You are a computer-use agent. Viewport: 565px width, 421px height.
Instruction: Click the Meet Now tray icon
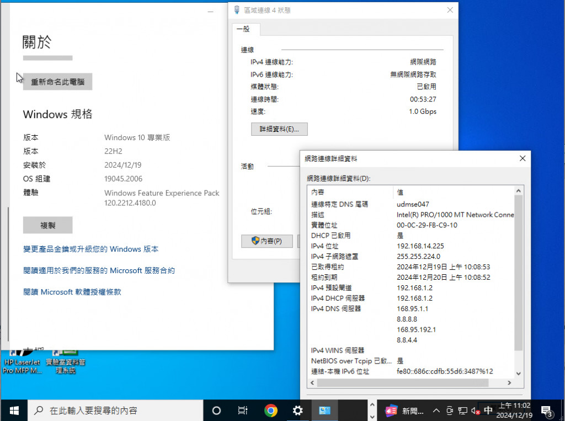[450, 411]
